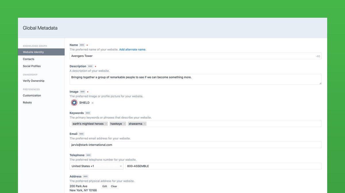Open Customization preferences

32,95
